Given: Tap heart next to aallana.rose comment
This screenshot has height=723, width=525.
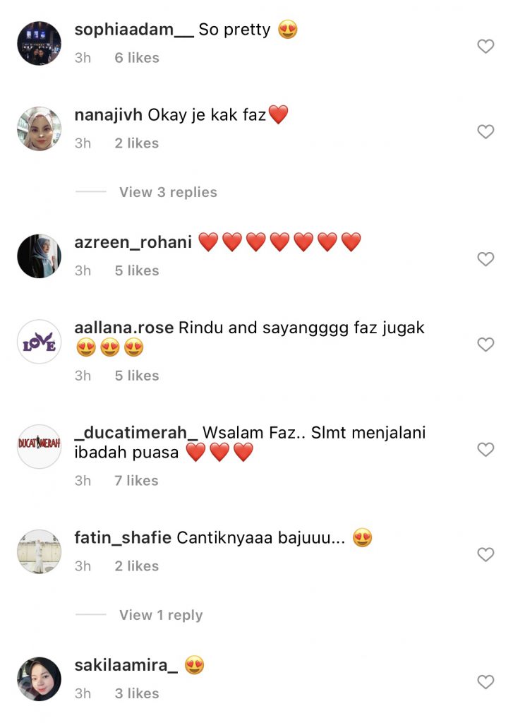Looking at the screenshot, I should coord(485,344).
